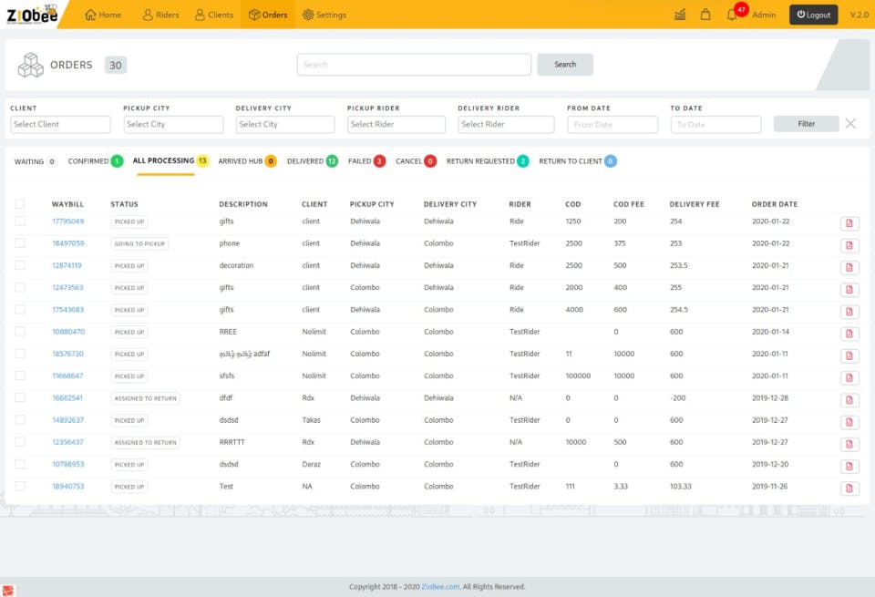
Task: Open PDF for waybill 18576730
Action: coord(849,355)
